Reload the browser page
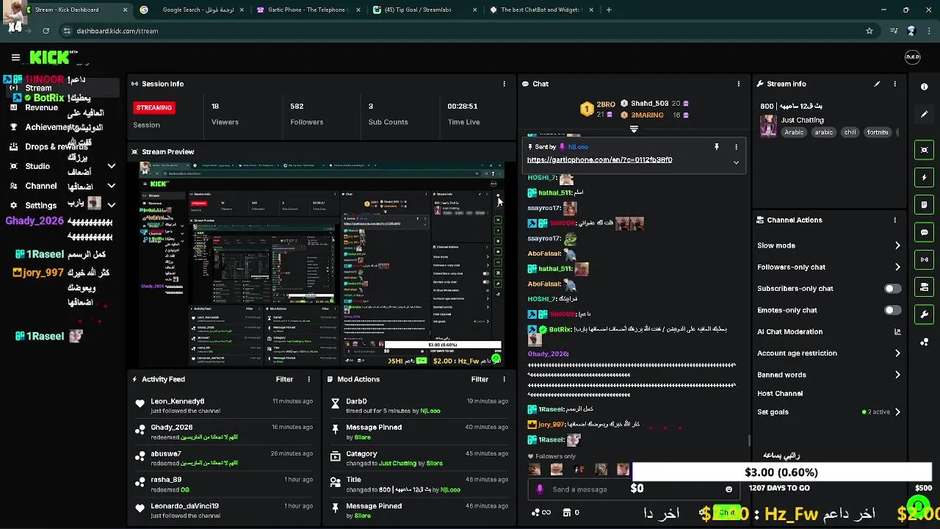 (46, 31)
